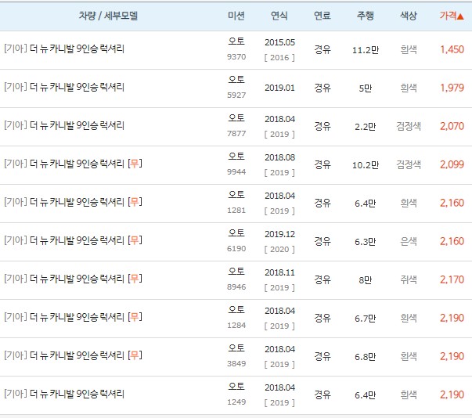Viewport: 472px width, 418px height.
Task: Sort by the 미션 column header
Action: [236, 16]
